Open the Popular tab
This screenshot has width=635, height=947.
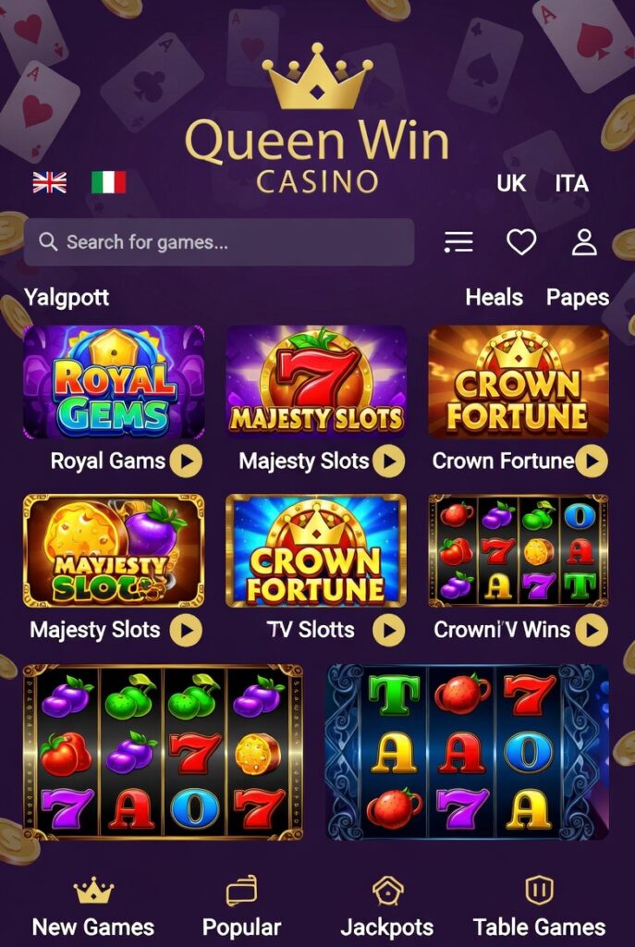[241, 908]
